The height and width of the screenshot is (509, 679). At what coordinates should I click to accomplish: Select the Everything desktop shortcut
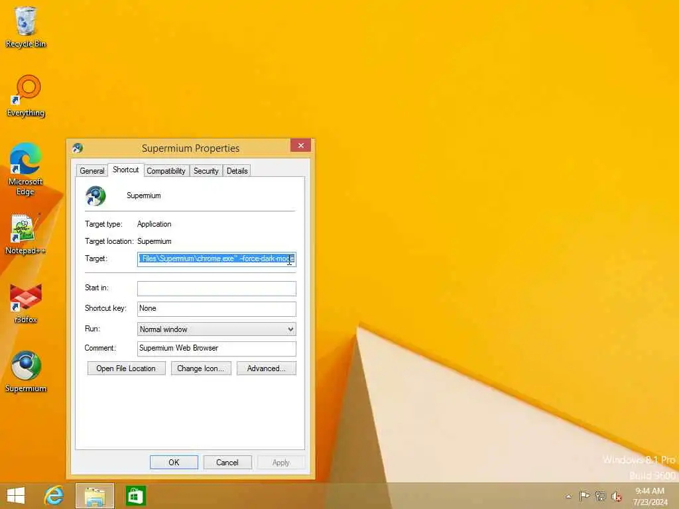(x=26, y=96)
